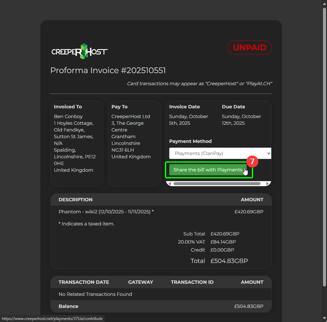Click the Phantom - wiki2 line item

106,212
